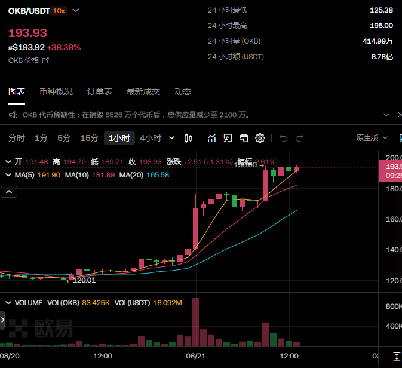The width and height of the screenshot is (402, 368).
Task: Click the MA(20) value 165.58
Action: 158,175
